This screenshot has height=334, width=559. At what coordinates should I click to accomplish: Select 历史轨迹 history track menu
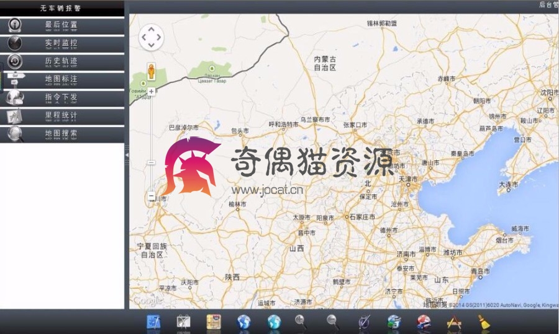(x=62, y=61)
